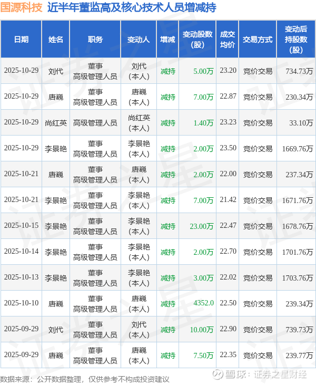The image size is (316, 384).
Task: Select the share change 10.00万
Action: tap(202, 330)
